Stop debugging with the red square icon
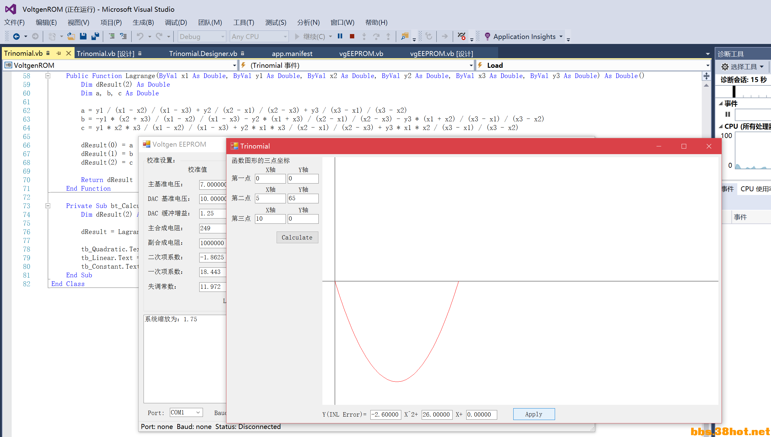Screen dimensions: 771x437 (x=352, y=36)
